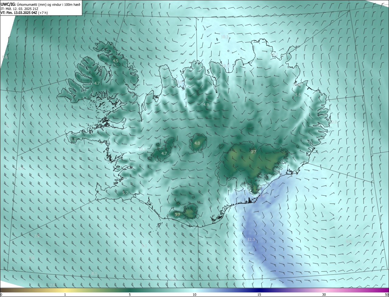Click the map value label '4.5'
Image resolution: width=389 pixels, height=297 pixels.
pos(115,61)
